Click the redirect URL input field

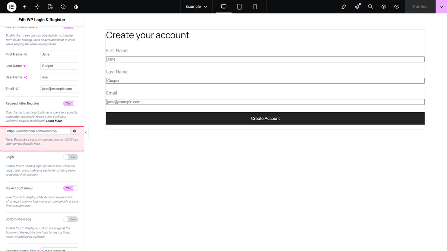tap(38, 131)
